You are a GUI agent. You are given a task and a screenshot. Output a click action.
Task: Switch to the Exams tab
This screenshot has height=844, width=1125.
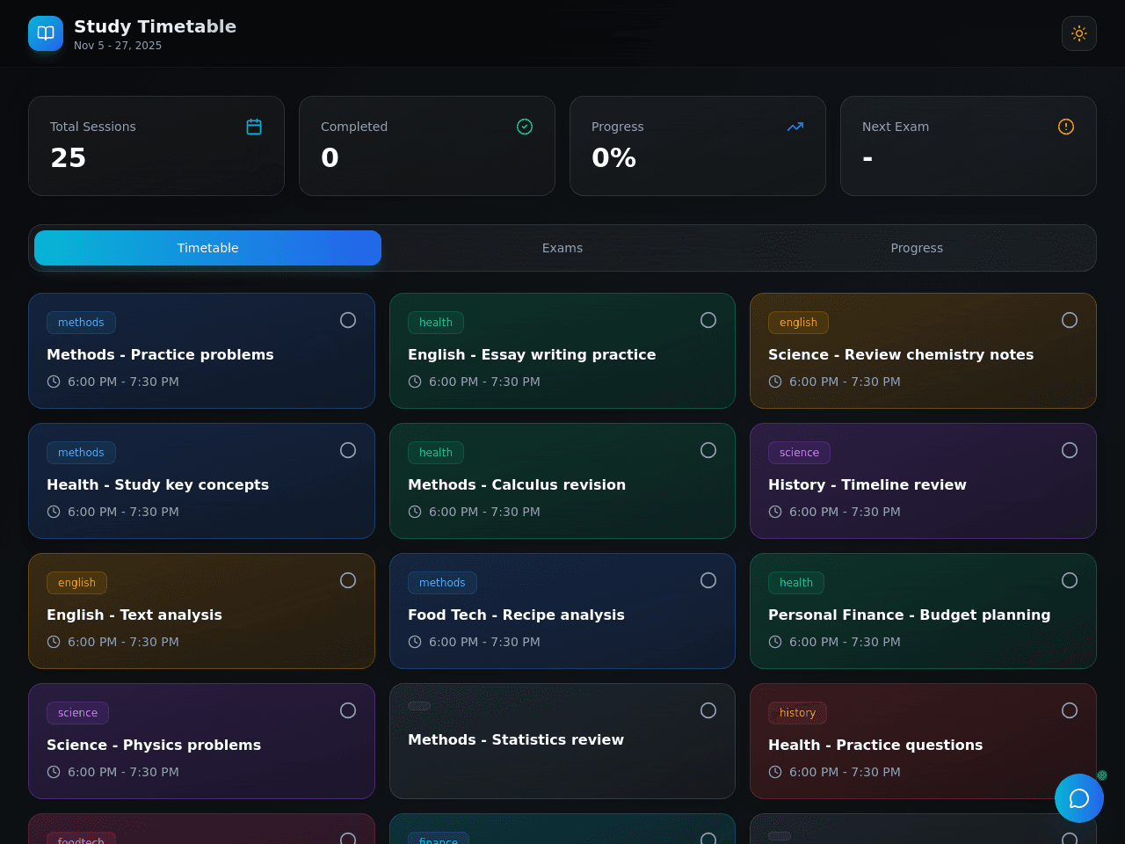coord(562,248)
